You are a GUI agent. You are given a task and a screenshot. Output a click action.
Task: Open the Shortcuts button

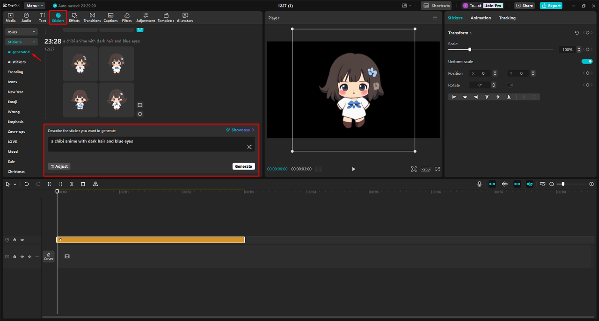pyautogui.click(x=437, y=6)
